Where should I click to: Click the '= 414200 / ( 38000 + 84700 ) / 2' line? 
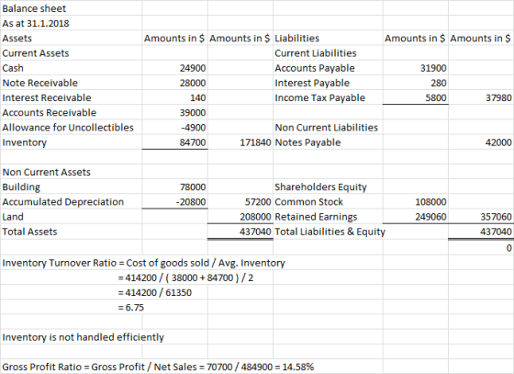pos(185,278)
